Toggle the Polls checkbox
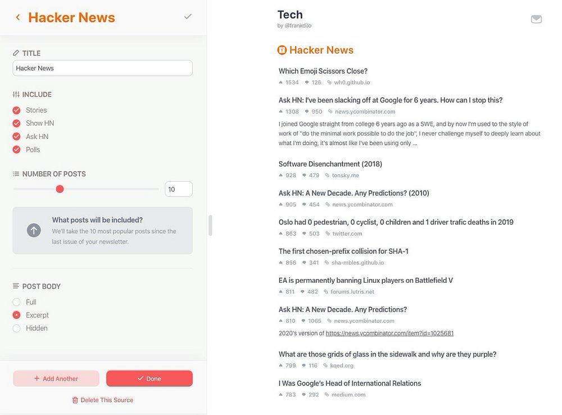The width and height of the screenshot is (562, 415). pyautogui.click(x=16, y=150)
